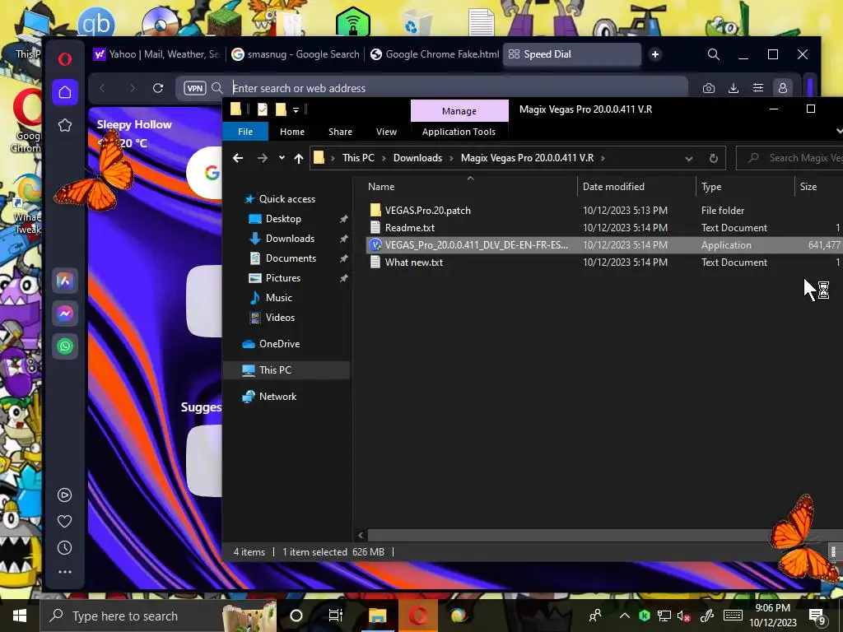Open Network in navigation pane
This screenshot has height=632, width=843.
277,397
